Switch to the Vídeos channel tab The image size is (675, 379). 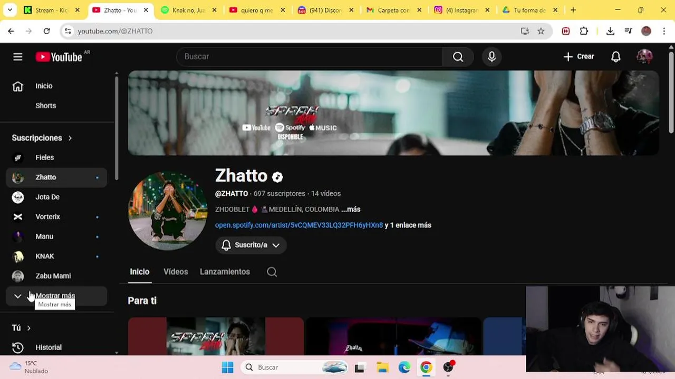[x=176, y=272]
